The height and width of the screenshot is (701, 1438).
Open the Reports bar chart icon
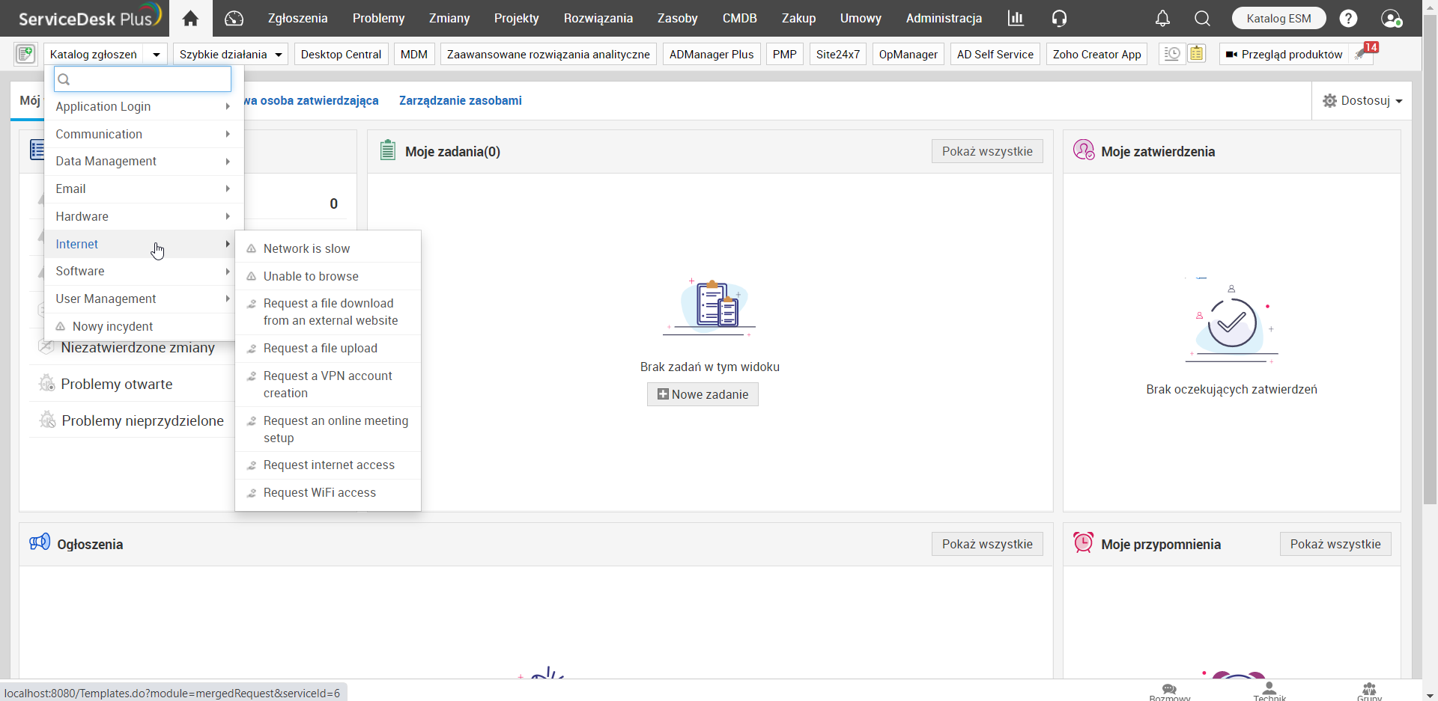click(x=1015, y=18)
